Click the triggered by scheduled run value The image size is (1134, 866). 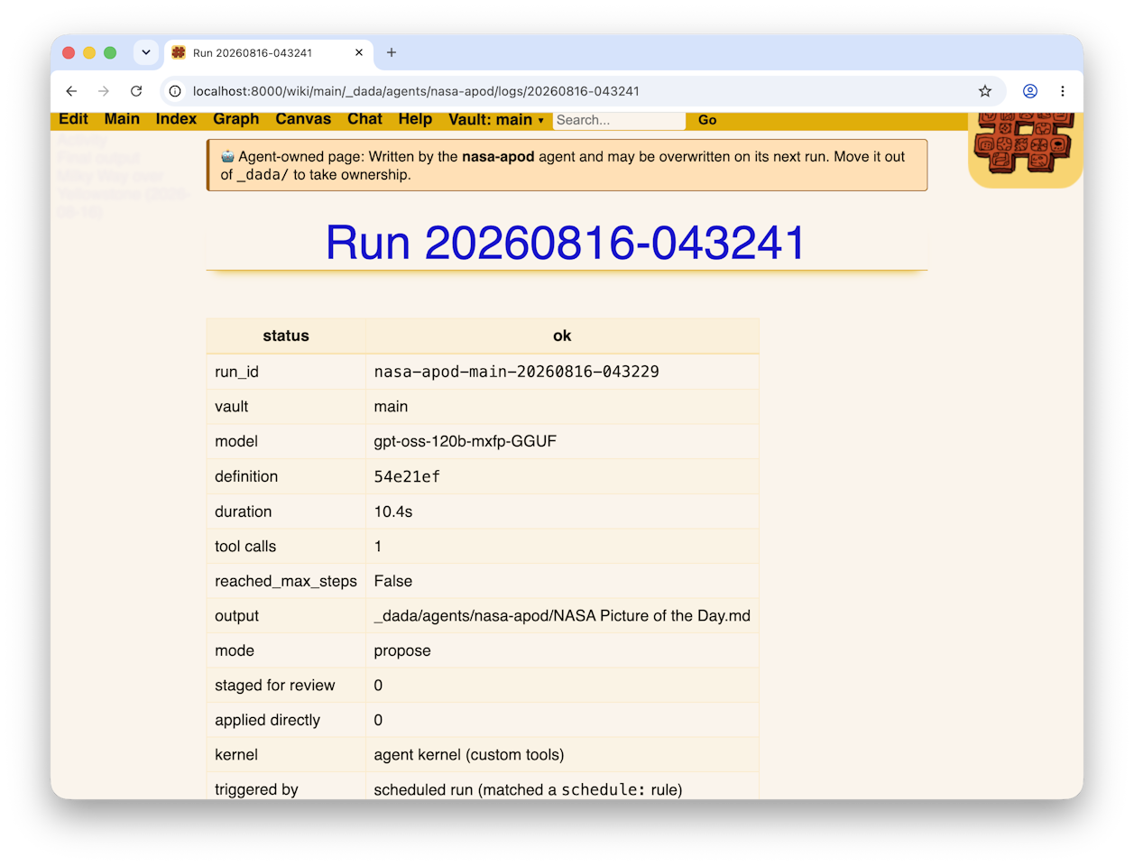pyautogui.click(x=528, y=789)
